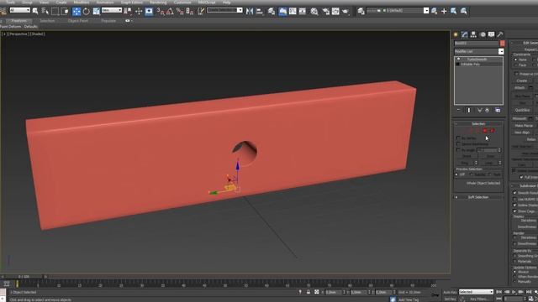Viewport: 538px width, 302px height.
Task: Switch to the Freeform ribbon tab
Action: point(19,21)
